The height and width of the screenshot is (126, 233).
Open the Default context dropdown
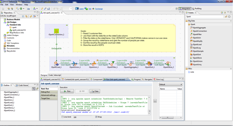click(170, 84)
